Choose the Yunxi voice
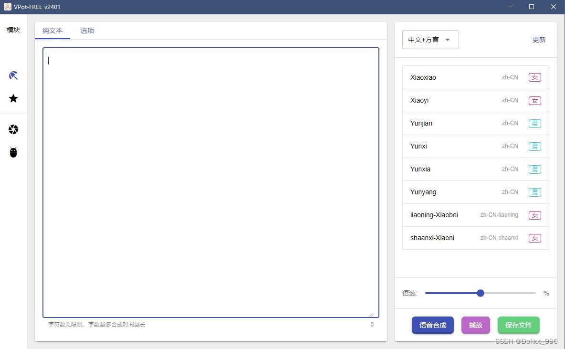The image size is (565, 349). click(x=476, y=147)
